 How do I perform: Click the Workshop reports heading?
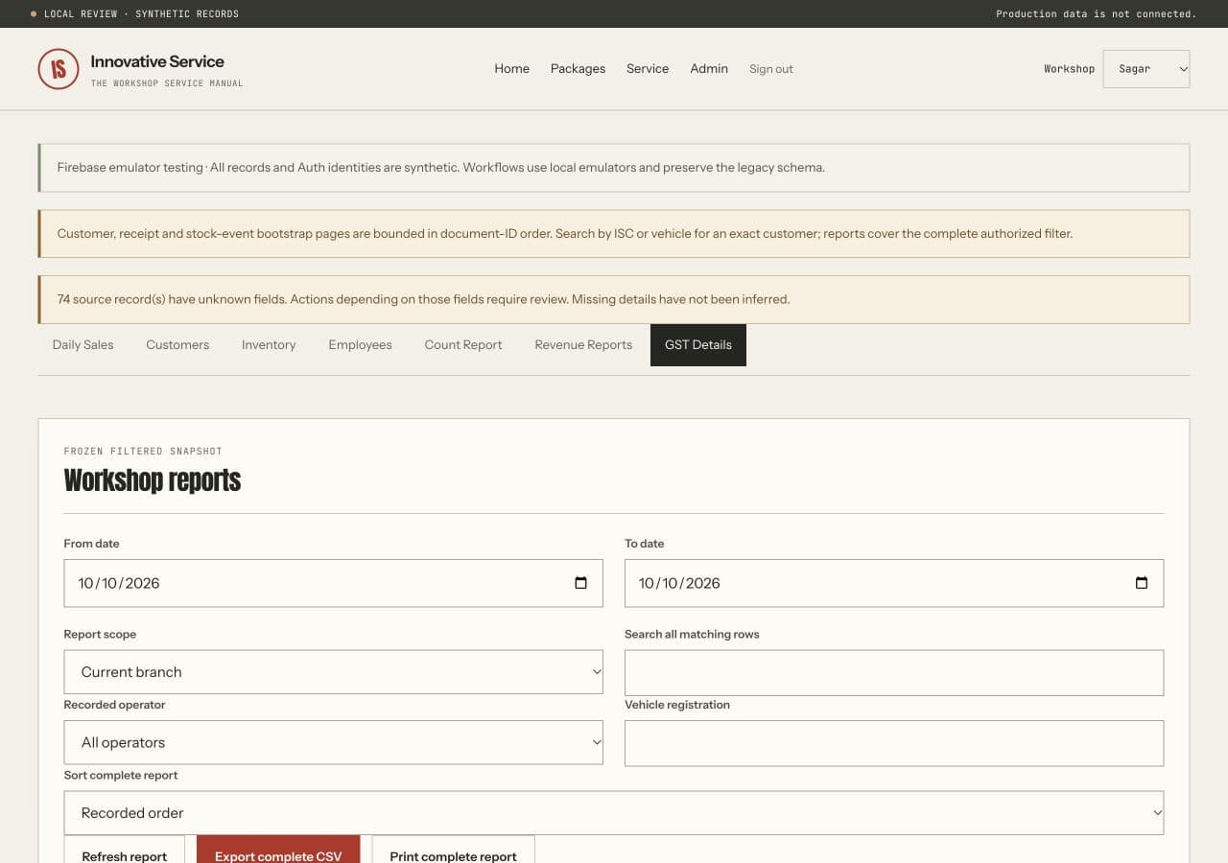(153, 480)
